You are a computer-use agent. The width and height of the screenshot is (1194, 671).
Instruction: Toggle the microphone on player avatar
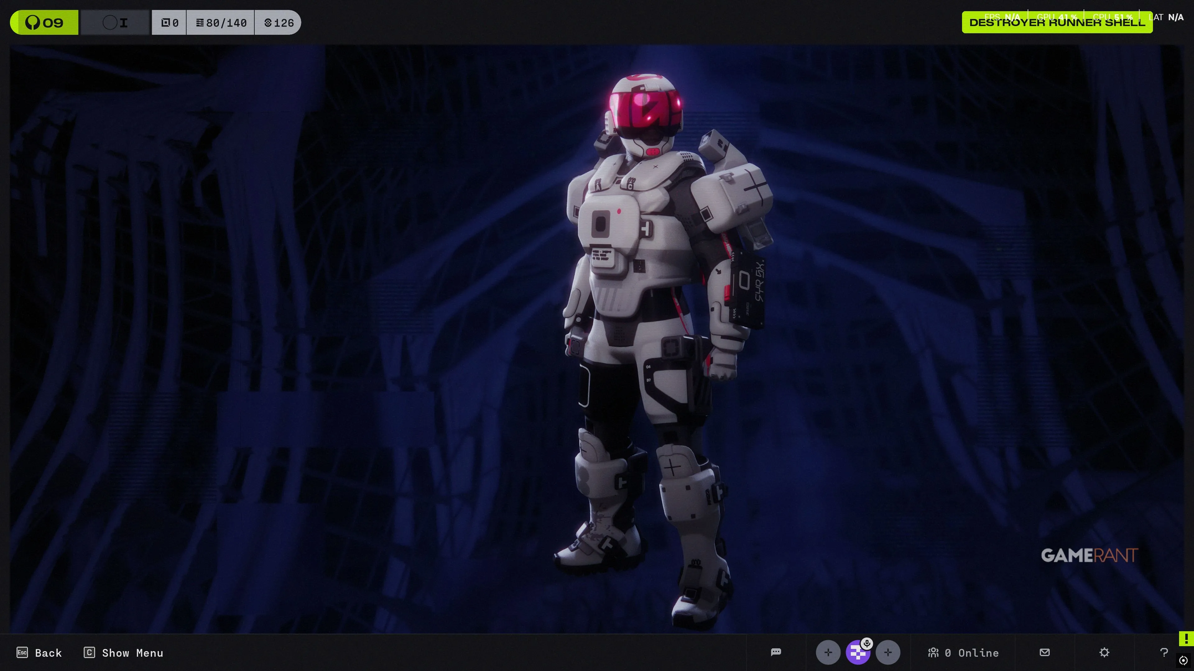point(867,643)
